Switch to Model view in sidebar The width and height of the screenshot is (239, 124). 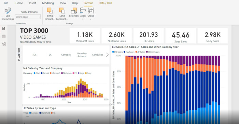coord(4,44)
